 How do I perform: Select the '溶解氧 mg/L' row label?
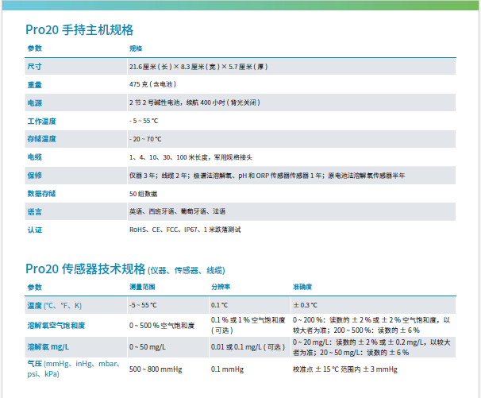point(48,347)
